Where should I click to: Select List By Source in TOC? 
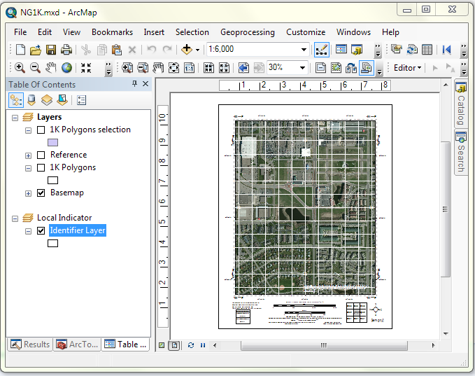coord(31,100)
